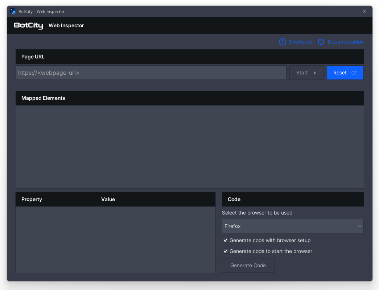Open the Firefox browser dropdown
379x290 pixels.
click(292, 226)
